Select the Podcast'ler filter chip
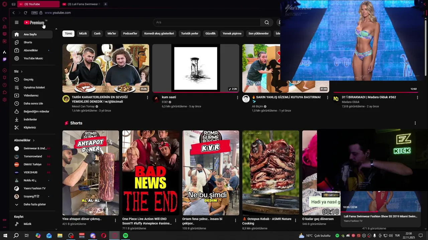 tap(130, 33)
